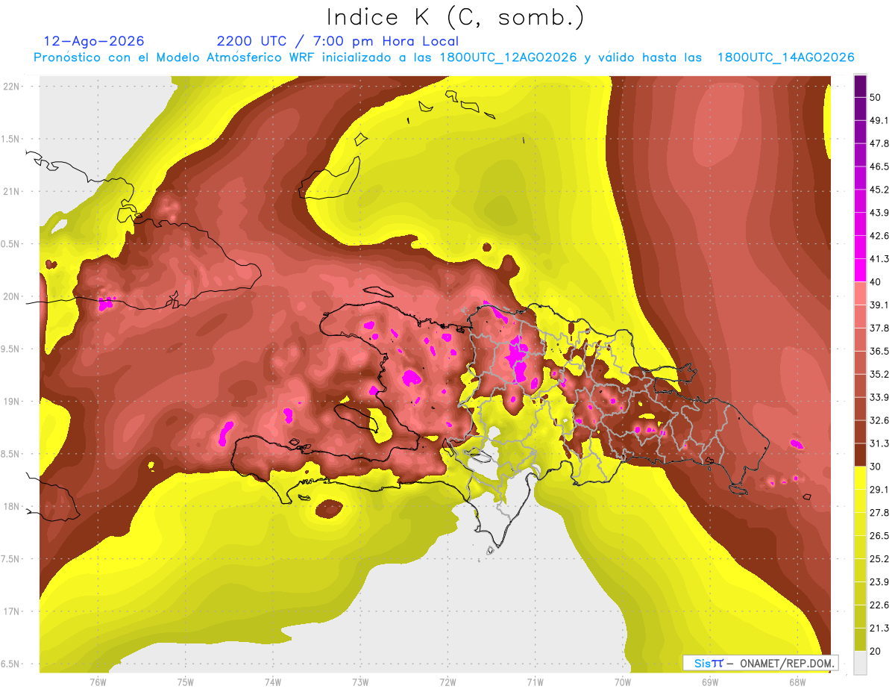The image size is (895, 692).
Task: Click the longitude label "74W"
Action: (273, 682)
